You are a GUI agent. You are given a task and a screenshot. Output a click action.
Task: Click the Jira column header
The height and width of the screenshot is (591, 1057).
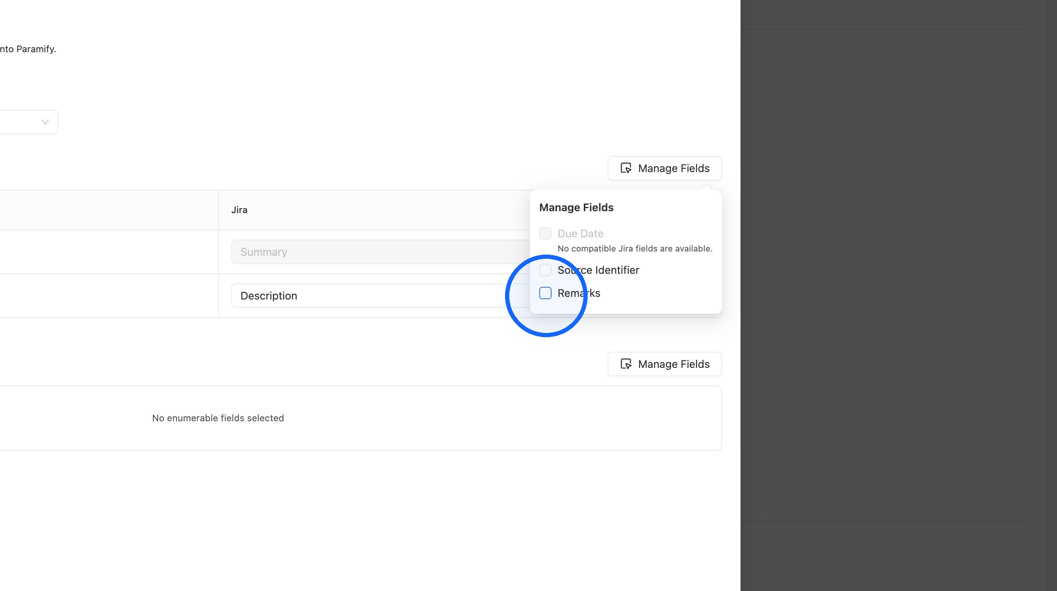(239, 210)
